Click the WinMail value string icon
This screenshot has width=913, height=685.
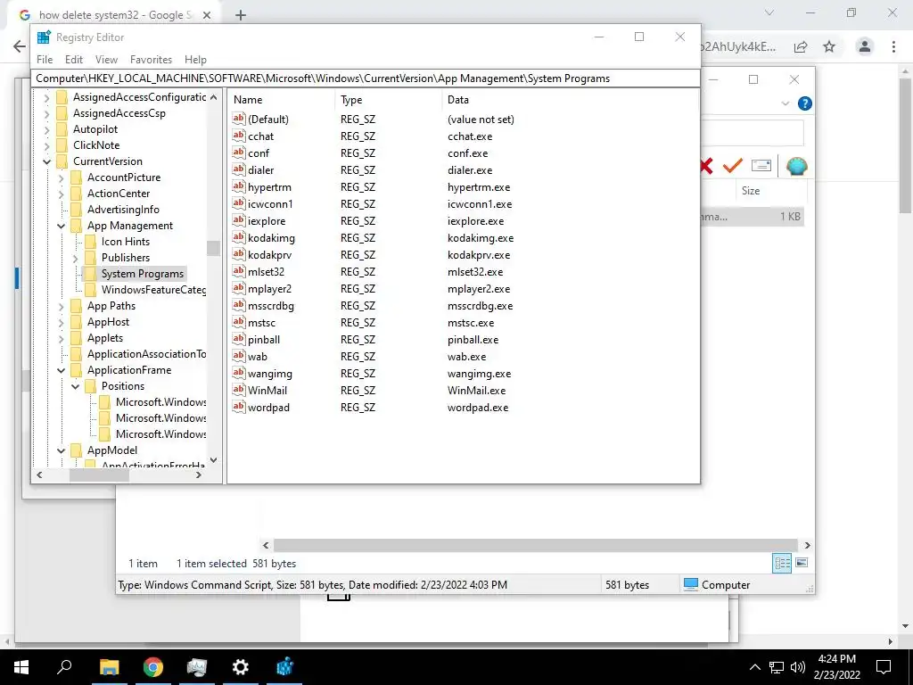click(239, 390)
